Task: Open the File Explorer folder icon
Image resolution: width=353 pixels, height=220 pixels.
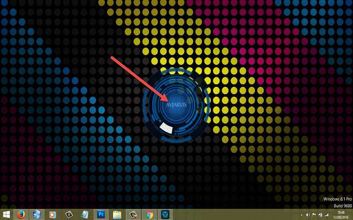Action: (117, 214)
